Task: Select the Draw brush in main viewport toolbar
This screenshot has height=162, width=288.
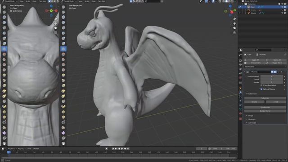Action: pyautogui.click(x=63, y=7)
